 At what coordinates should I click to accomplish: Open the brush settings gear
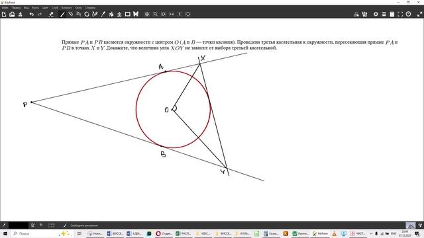tap(376, 14)
